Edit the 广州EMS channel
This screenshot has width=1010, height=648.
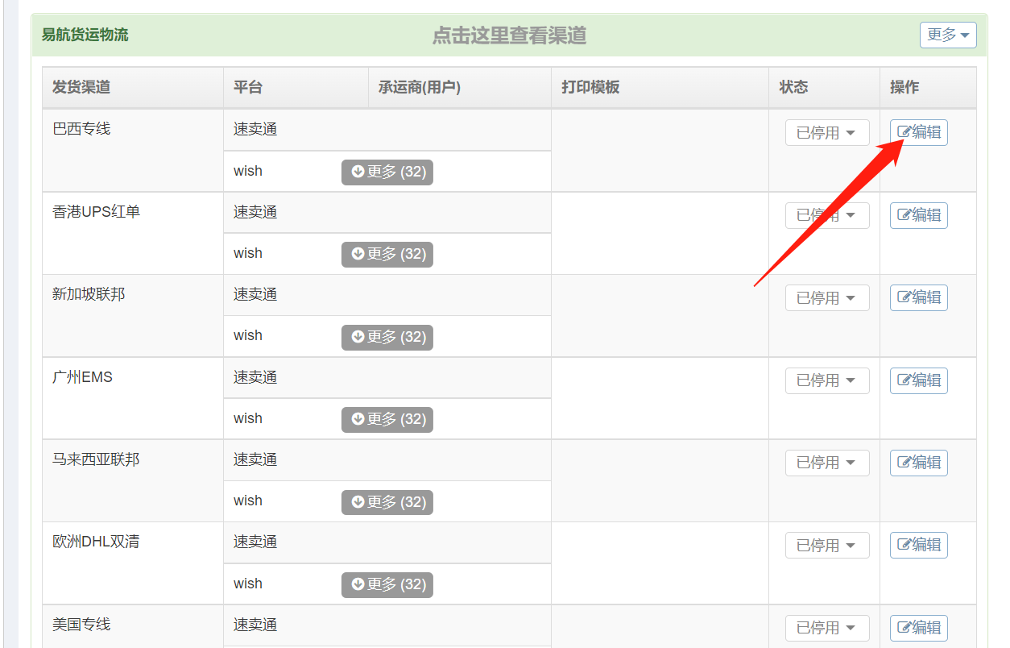(919, 380)
